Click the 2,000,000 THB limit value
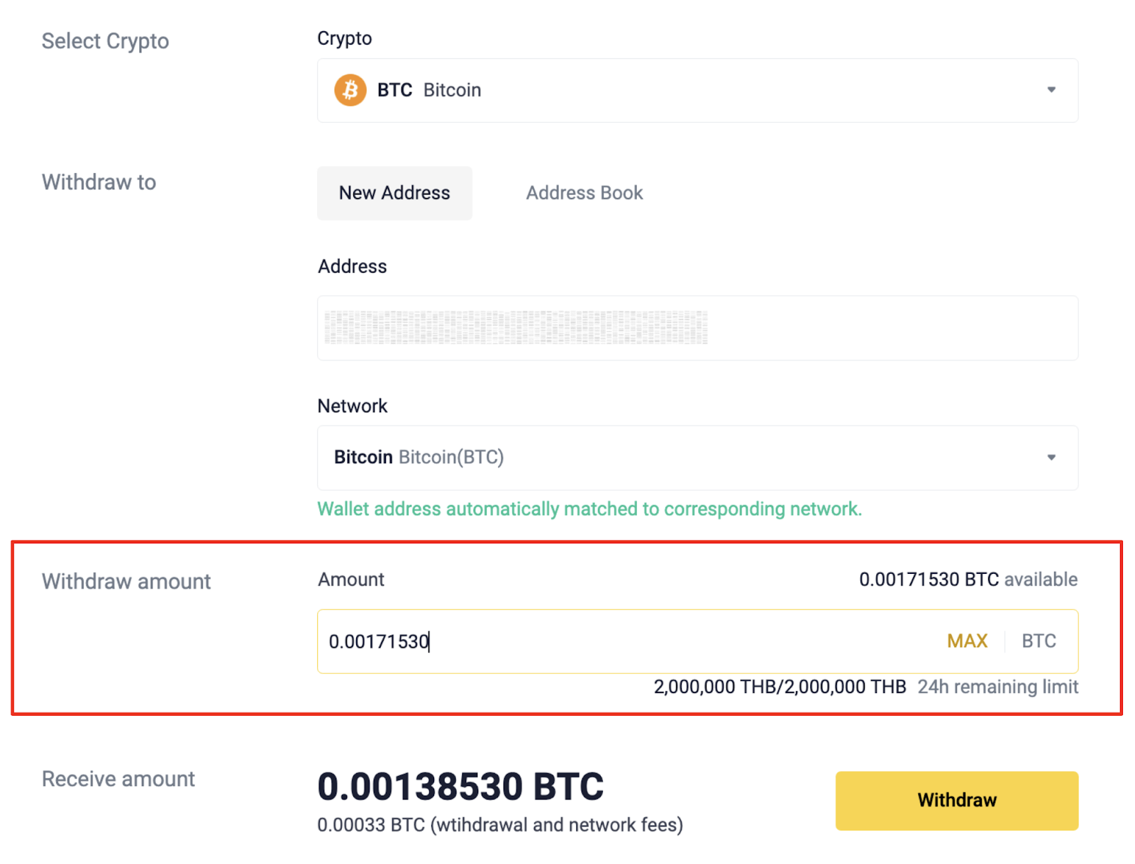 click(x=780, y=687)
